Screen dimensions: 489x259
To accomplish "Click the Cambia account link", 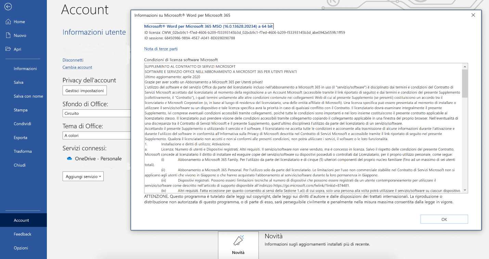I will pos(77,67).
